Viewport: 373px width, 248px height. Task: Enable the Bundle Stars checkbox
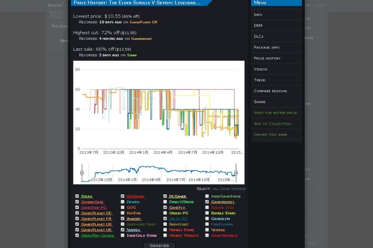click(207, 213)
